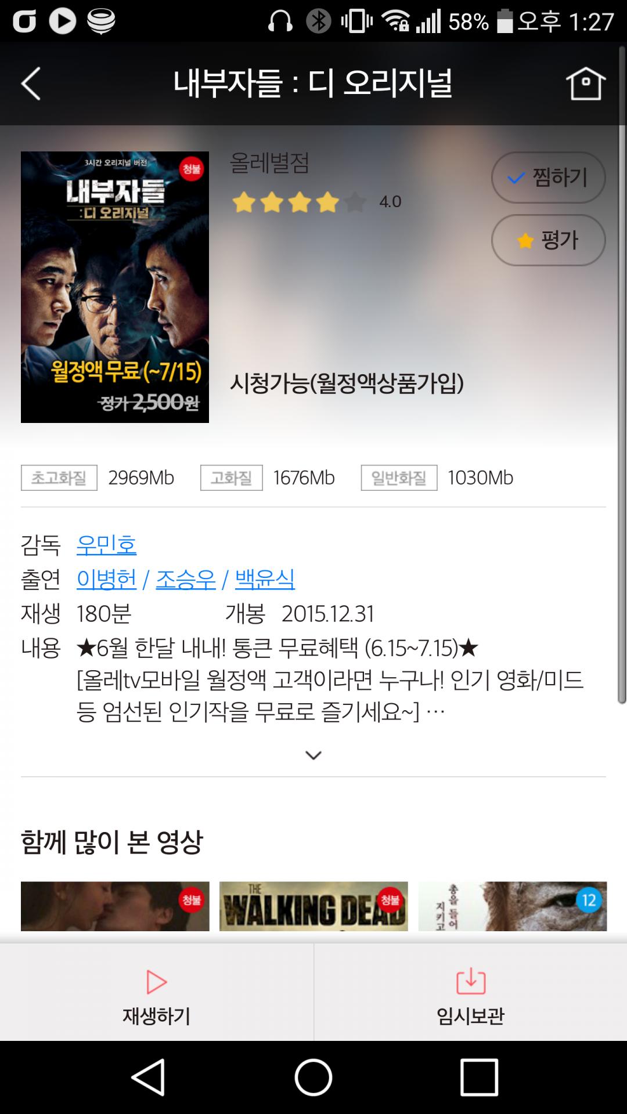Open The Walking Dead thumbnail

(313, 906)
